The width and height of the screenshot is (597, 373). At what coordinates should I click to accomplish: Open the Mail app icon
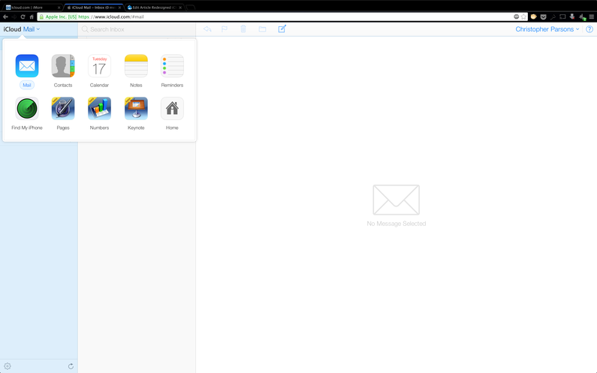point(27,66)
